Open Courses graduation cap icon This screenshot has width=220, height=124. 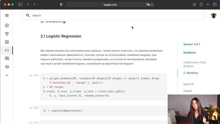[7, 67]
